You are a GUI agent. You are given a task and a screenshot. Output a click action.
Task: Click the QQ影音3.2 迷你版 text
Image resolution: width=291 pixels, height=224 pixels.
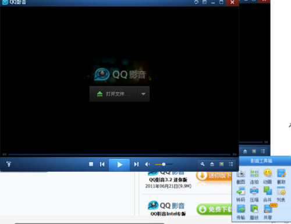coord(168,180)
